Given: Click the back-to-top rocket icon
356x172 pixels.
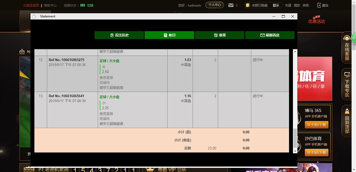Looking at the screenshot, I should [347, 111].
